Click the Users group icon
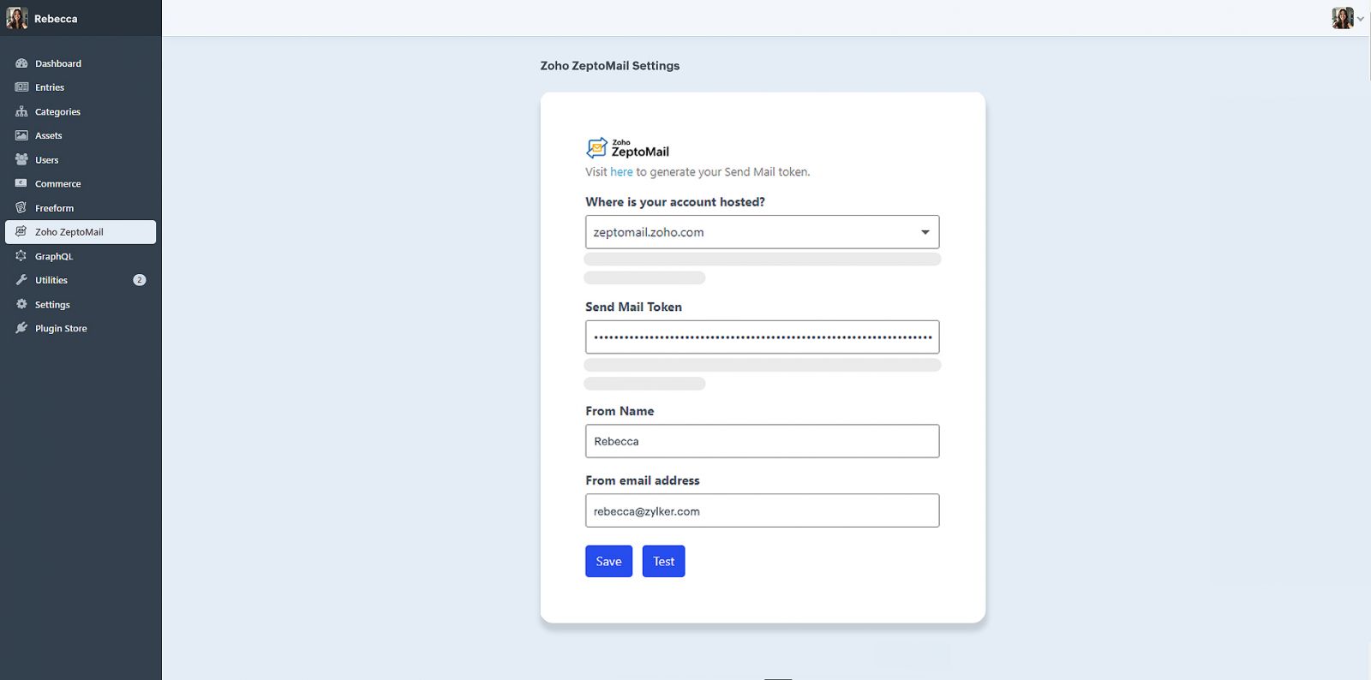Viewport: 1371px width, 680px height. point(21,160)
